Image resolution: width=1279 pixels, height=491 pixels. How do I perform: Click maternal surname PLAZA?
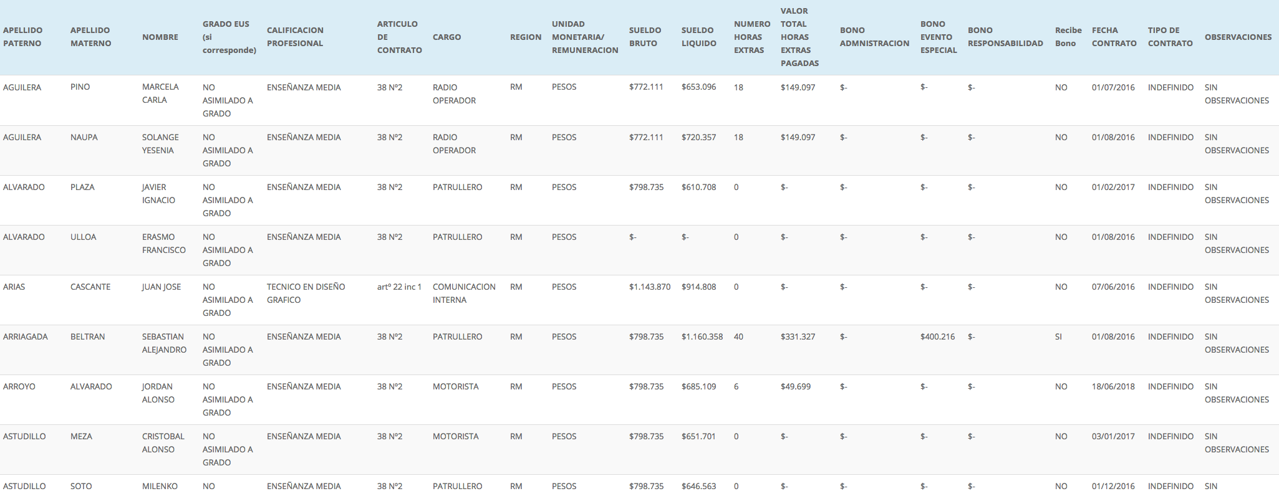[x=82, y=187]
